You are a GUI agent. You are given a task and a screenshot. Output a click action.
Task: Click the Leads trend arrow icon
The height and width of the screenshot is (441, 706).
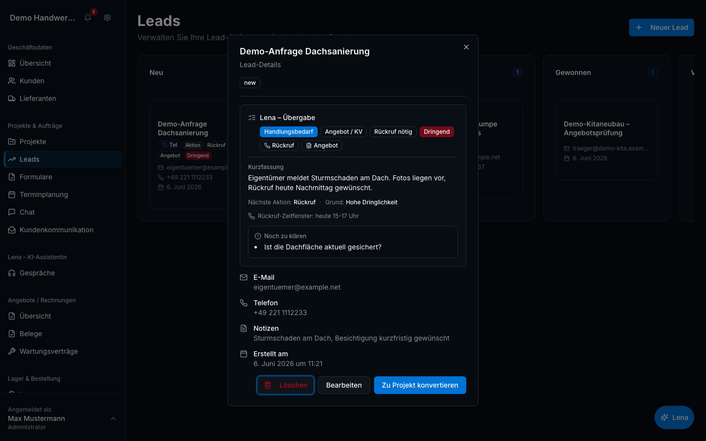click(12, 159)
